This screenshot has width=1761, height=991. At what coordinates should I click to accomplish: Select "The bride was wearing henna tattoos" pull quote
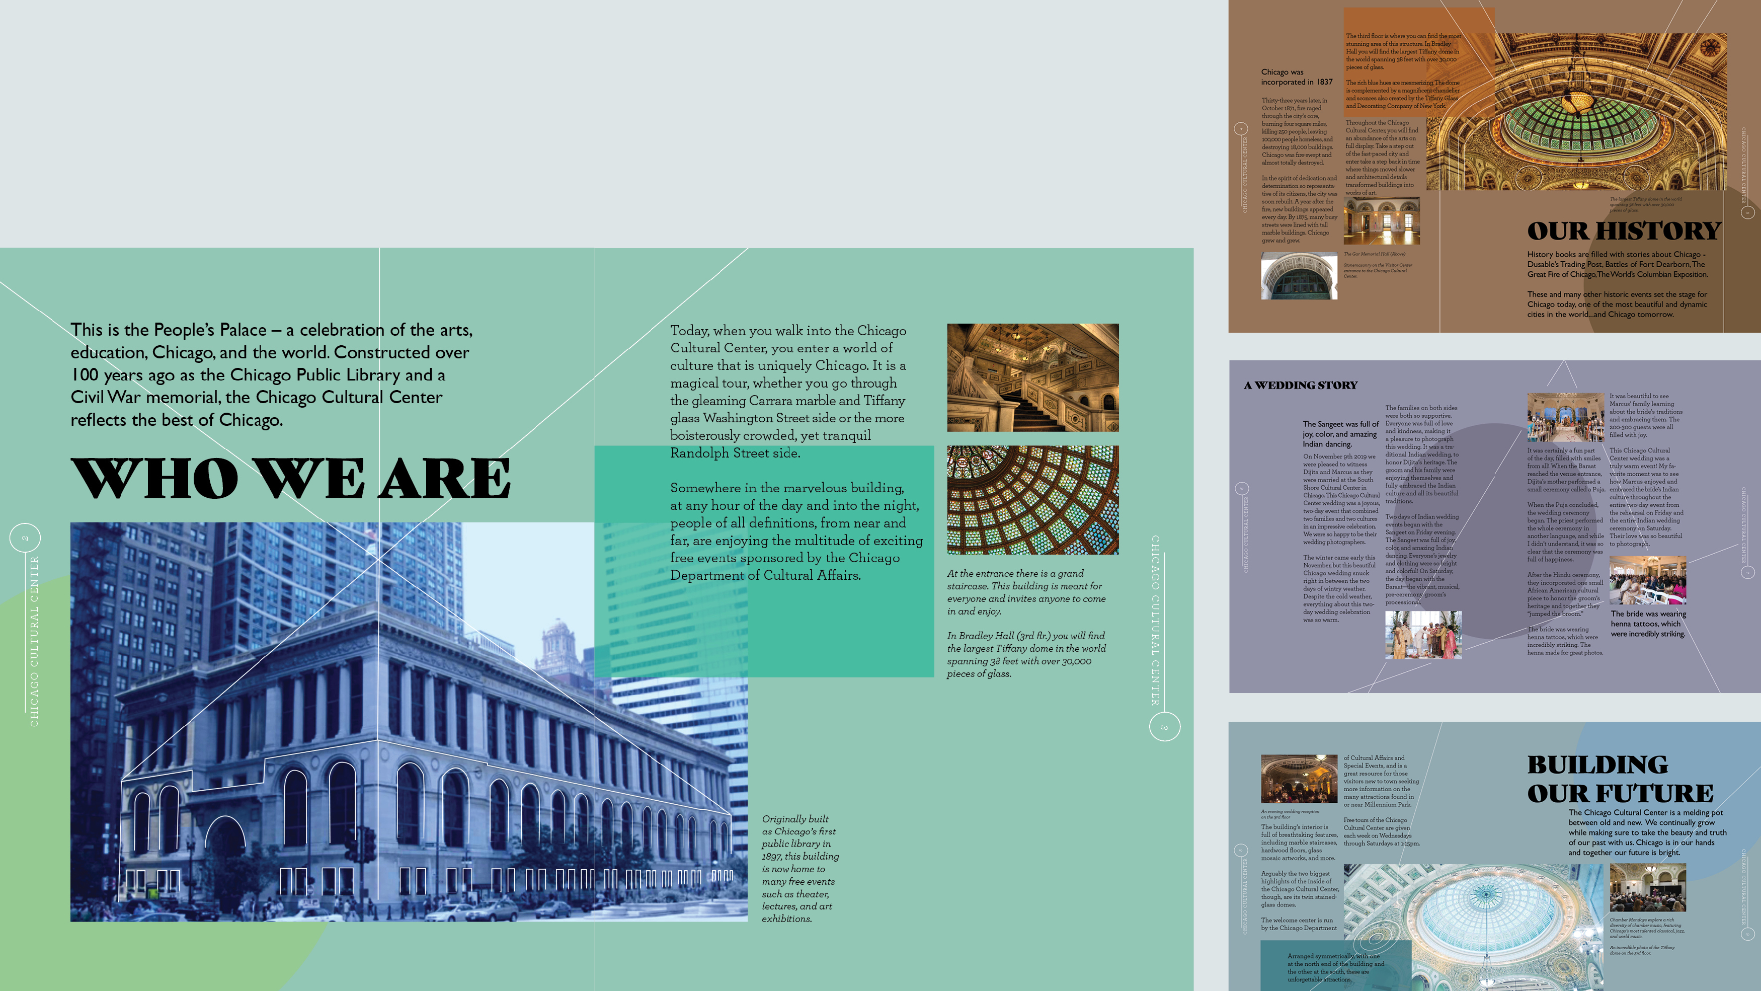coord(1648,624)
